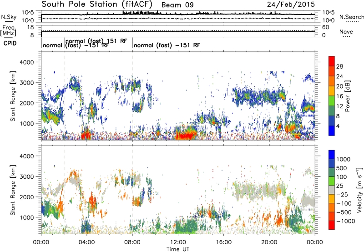Pick orange -500 to -100 Velocity segment
Viewport: 364px width, 252px height.
point(332,208)
